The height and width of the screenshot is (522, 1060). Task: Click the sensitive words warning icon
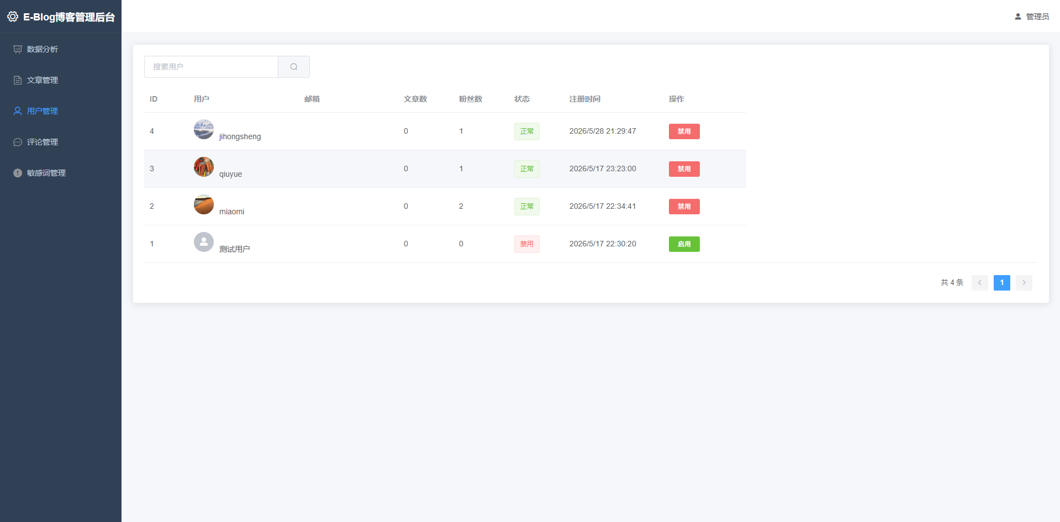tap(18, 173)
